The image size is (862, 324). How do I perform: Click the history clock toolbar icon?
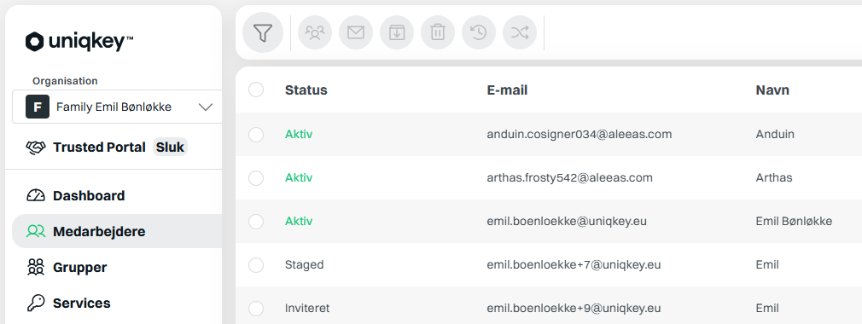click(x=479, y=33)
